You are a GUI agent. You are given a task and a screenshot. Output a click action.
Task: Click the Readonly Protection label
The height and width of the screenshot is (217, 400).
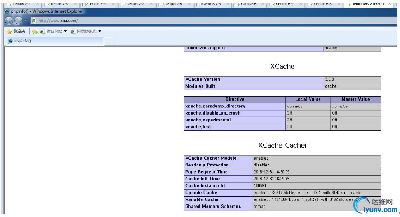tap(218, 165)
